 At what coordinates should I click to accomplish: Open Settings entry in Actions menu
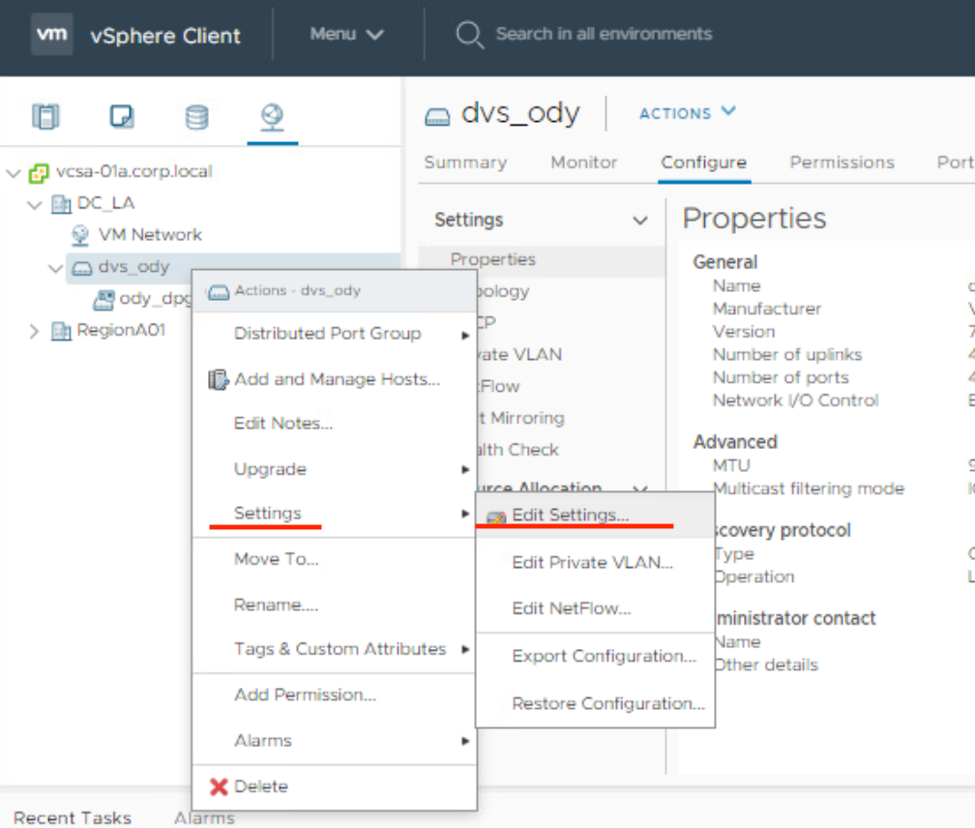pyautogui.click(x=335, y=514)
